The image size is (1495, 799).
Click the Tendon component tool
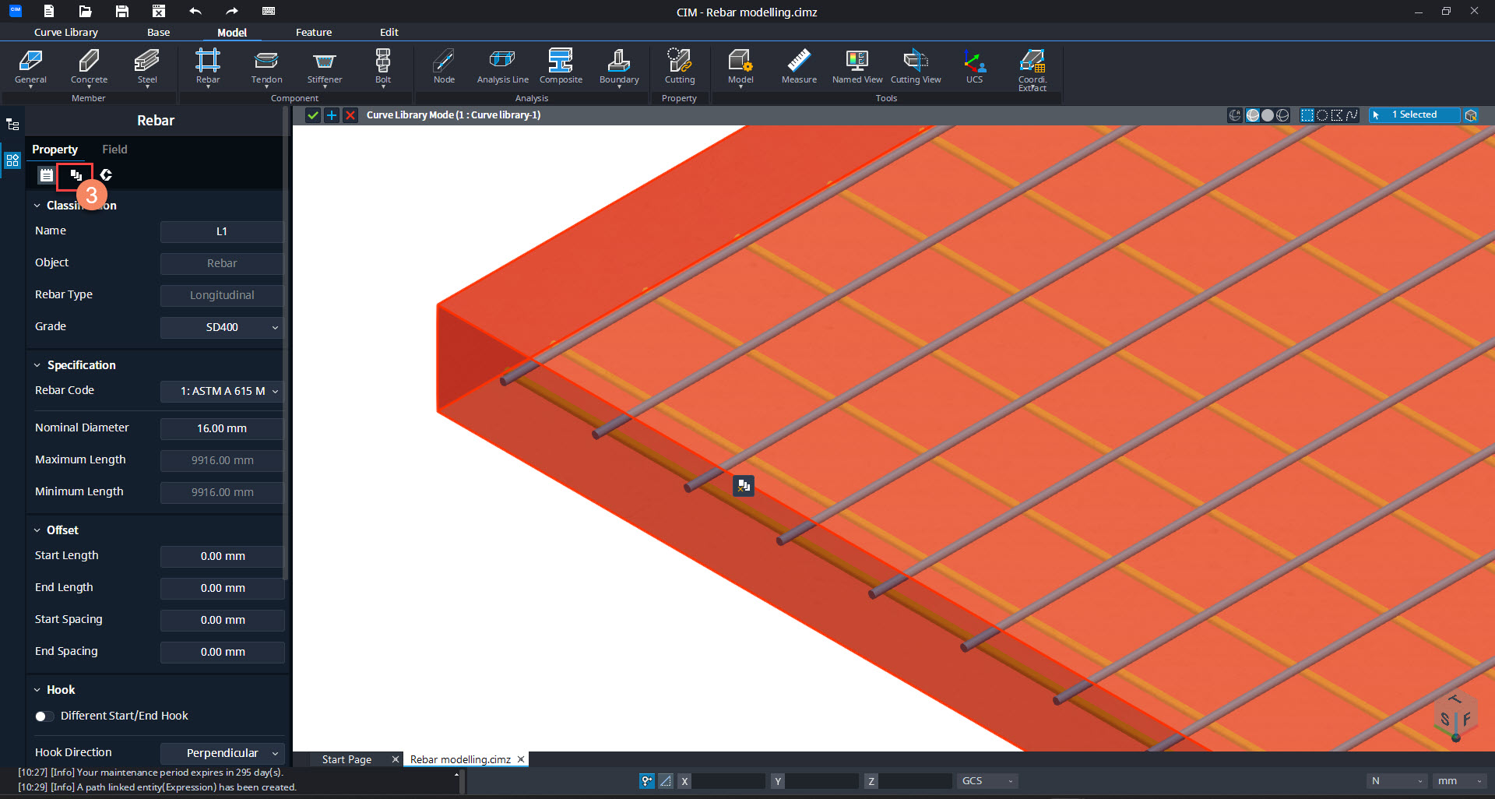click(x=266, y=67)
